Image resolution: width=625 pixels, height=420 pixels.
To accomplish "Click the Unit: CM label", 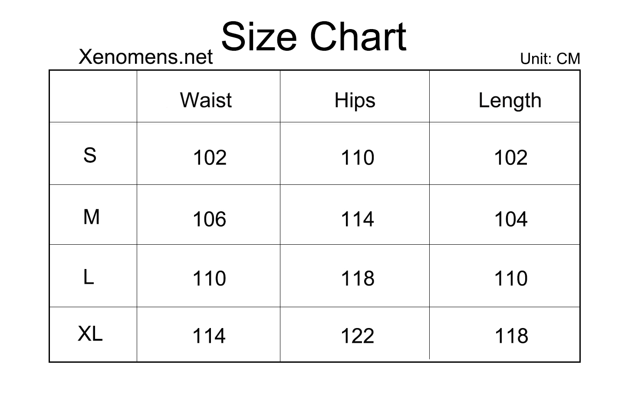I will click(550, 59).
